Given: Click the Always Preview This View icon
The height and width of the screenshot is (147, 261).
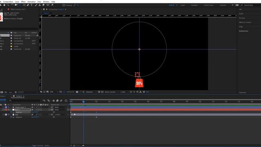Looking at the screenshot, I should pyautogui.click(x=41, y=92).
